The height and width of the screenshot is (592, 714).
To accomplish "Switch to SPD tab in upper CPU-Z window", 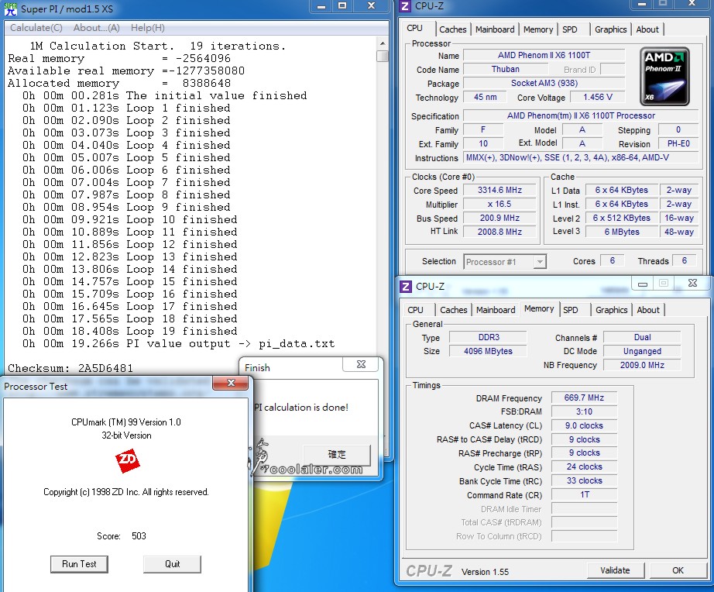I will pos(570,29).
